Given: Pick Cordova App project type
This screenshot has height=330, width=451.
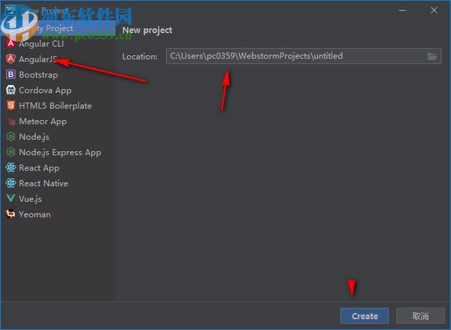Looking at the screenshot, I should coord(58,90).
